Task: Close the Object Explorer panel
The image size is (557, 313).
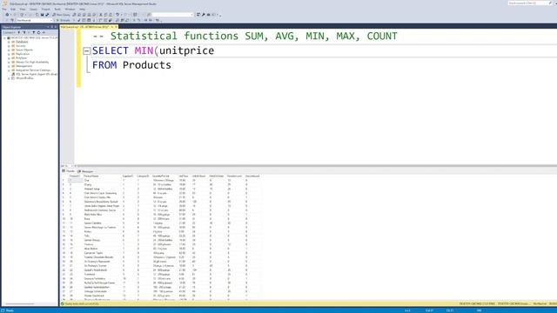Action: point(56,27)
